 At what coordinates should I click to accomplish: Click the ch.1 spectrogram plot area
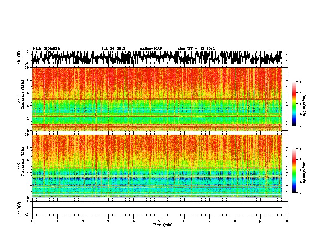coord(157,99)
